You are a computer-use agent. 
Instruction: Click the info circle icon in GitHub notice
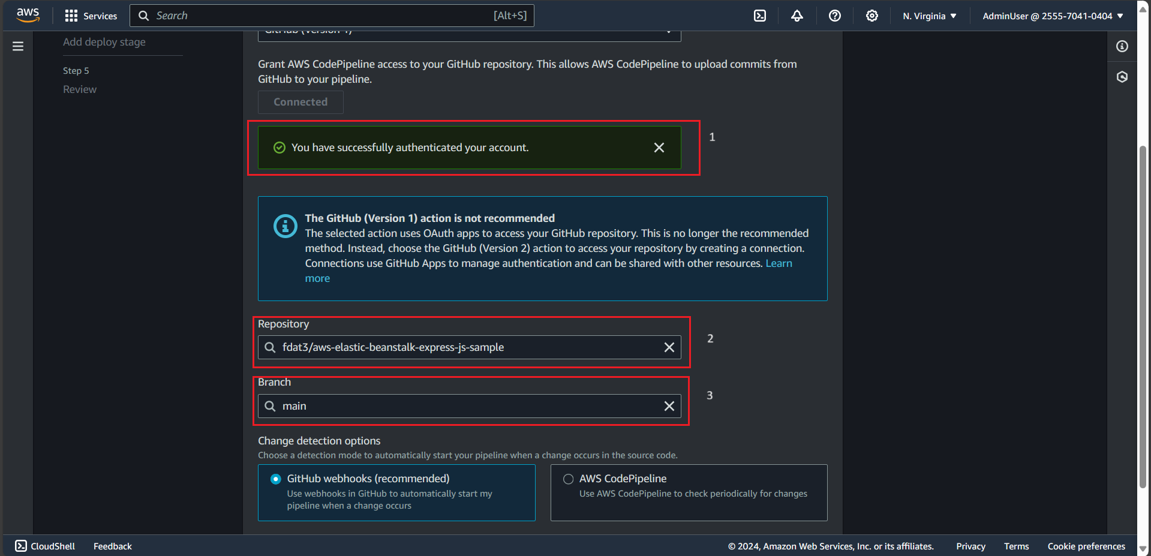click(x=286, y=226)
